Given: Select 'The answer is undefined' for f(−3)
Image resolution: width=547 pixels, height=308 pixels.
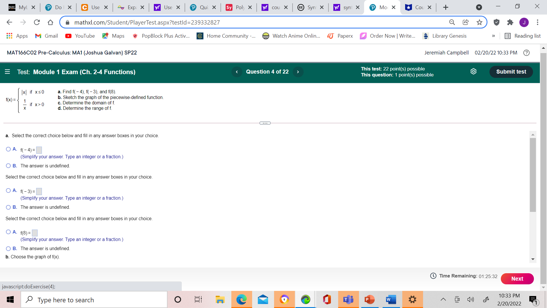Looking at the screenshot, I should coord(8,207).
